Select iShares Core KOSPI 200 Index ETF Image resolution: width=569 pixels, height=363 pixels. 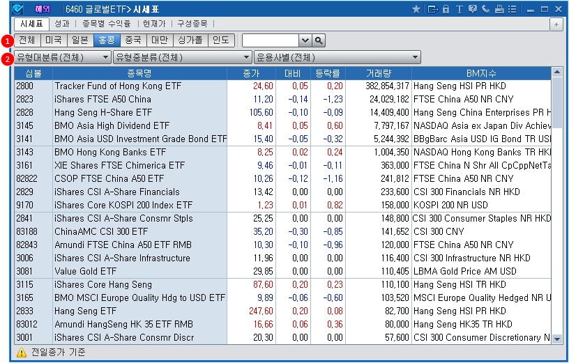click(x=282, y=205)
